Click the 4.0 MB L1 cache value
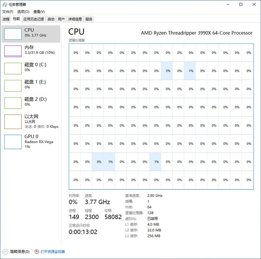Screen dimensions: 261x259 [153, 224]
